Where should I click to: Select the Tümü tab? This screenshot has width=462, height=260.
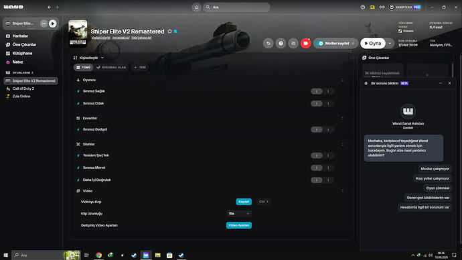coord(84,68)
